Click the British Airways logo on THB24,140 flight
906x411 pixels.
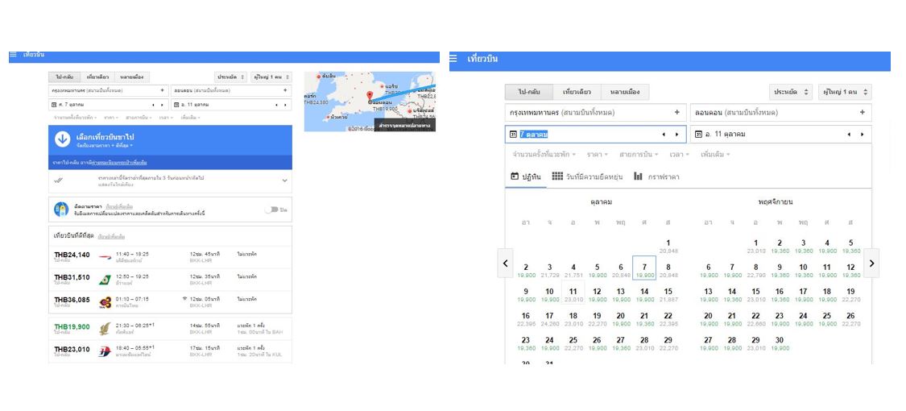click(x=104, y=256)
